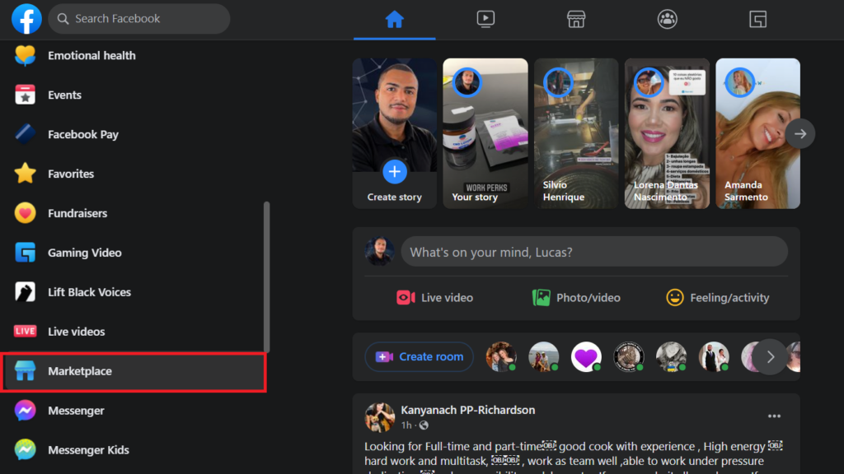This screenshot has height=474, width=844.
Task: Select the Favorites label in sidebar
Action: pyautogui.click(x=71, y=174)
